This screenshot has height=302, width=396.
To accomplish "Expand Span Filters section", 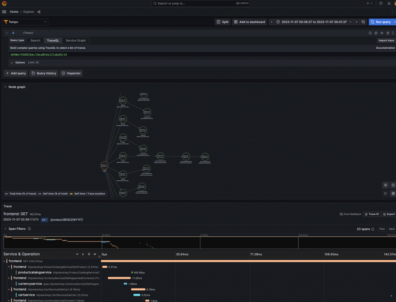I will pyautogui.click(x=5, y=229).
